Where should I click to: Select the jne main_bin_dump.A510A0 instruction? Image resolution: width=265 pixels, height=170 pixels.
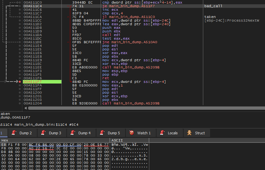[130, 42]
